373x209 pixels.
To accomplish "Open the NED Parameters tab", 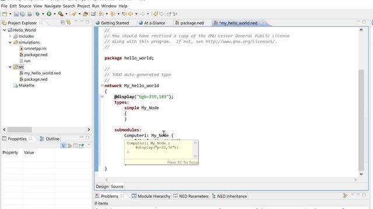I will (x=193, y=196).
